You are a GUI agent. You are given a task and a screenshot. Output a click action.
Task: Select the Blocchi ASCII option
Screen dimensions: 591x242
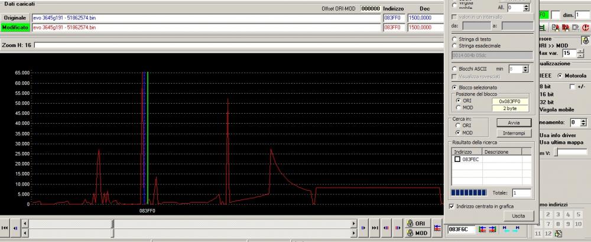click(x=454, y=69)
